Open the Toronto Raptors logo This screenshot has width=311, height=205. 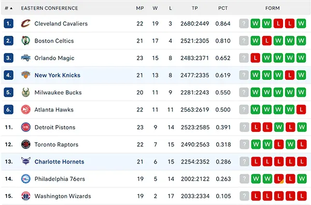coord(26,144)
